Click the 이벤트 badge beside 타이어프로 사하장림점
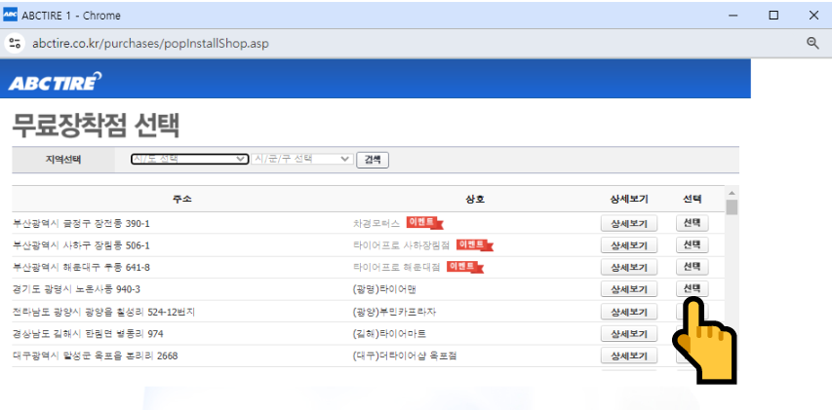Image resolution: width=832 pixels, height=411 pixels. 474,245
